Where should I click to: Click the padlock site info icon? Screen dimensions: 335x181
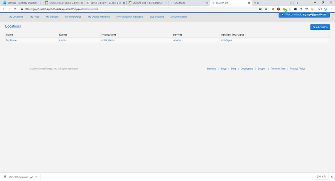click(22, 9)
